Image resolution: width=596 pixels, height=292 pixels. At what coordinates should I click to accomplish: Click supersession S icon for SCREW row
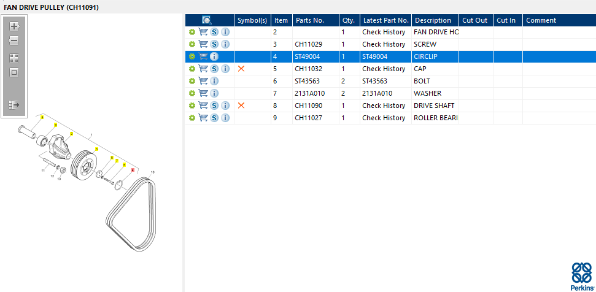pos(214,44)
